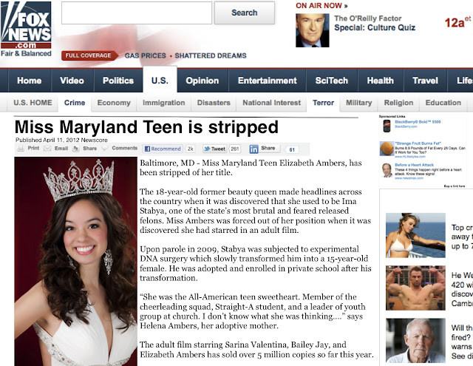Click the Twitter Tweet button
This screenshot has width=473, height=366.
click(214, 149)
